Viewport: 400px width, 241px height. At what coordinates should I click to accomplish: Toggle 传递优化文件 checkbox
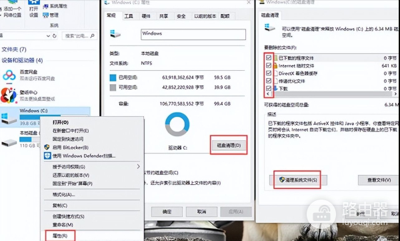click(269, 81)
